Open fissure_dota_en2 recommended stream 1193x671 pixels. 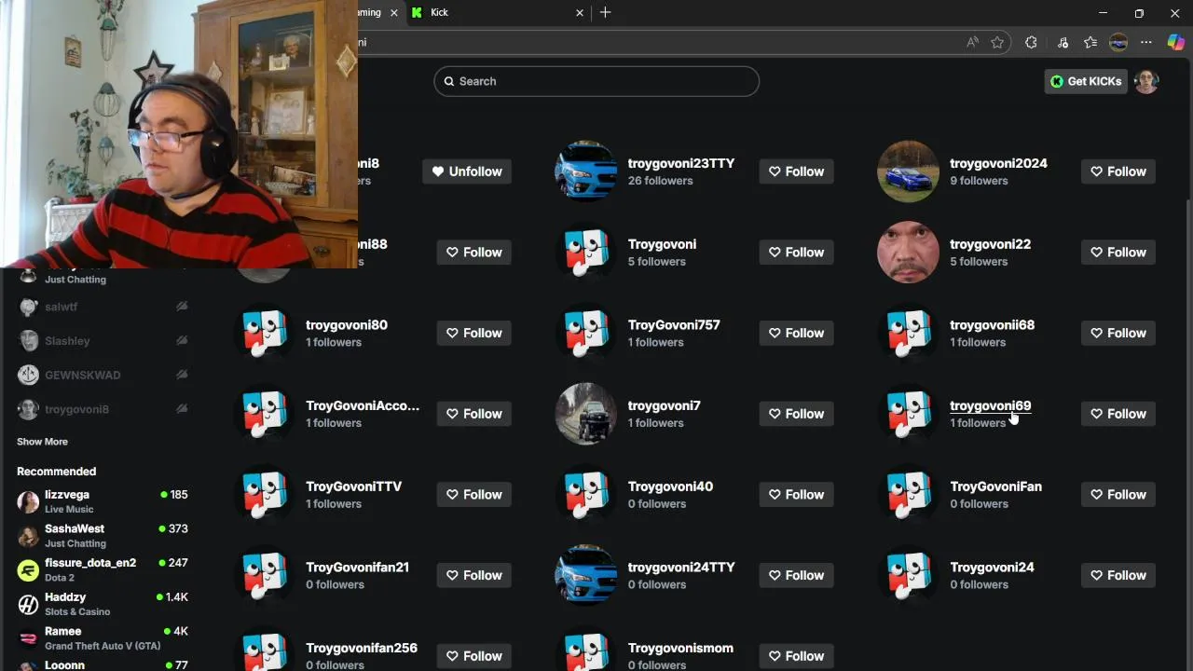pos(103,569)
